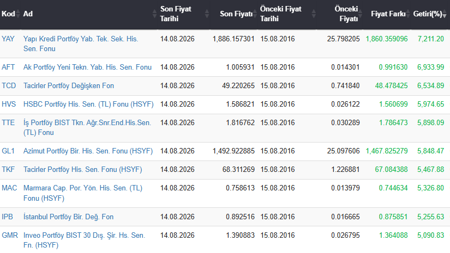The width and height of the screenshot is (450, 253).
Task: Select the 6,933.99 return value
Action: coord(430,67)
